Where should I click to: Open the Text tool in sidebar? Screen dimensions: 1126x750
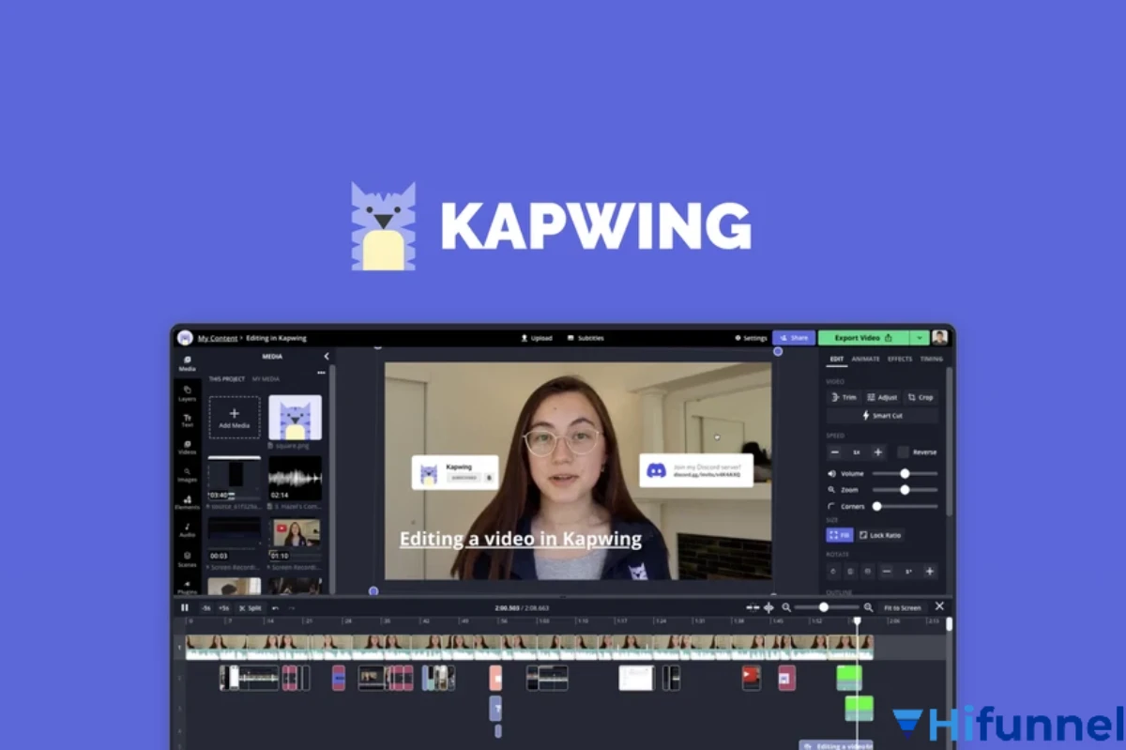pos(188,420)
